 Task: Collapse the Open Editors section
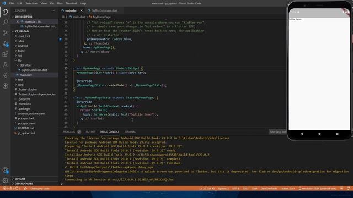(23, 16)
